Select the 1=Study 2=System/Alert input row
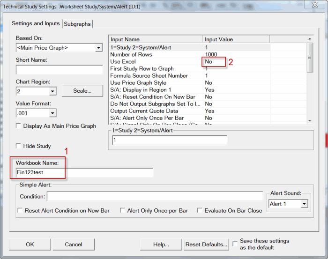Screen dimensions: 328x259 pyautogui.click(x=189, y=47)
